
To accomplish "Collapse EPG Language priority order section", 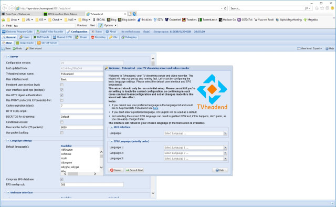I will (x=111, y=141).
